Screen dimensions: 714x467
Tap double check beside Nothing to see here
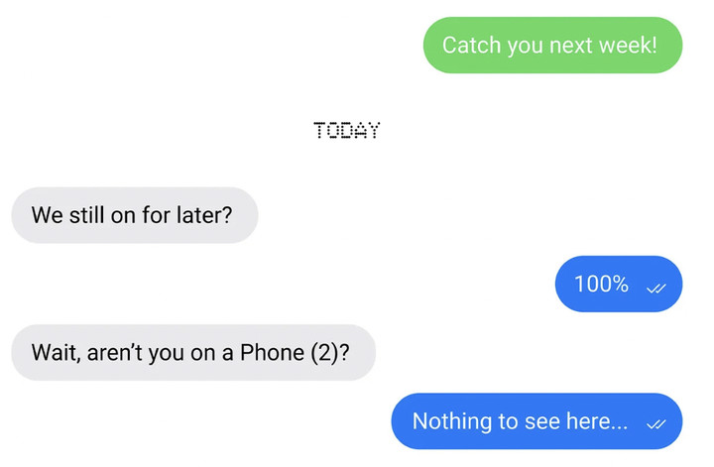pyautogui.click(x=655, y=424)
